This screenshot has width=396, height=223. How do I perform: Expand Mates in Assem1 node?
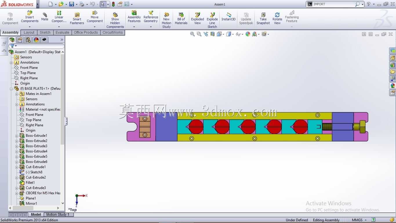coord(17,94)
